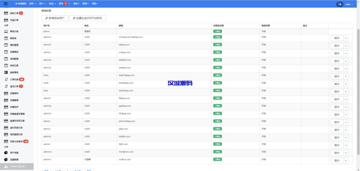Click the sitemap icon at sidebar bottom
This screenshot has width=360, height=171.
[x=6, y=167]
